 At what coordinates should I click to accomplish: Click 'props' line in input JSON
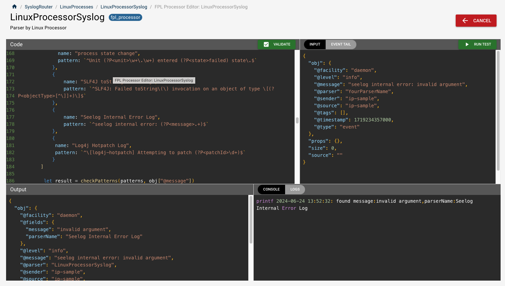pos(325,141)
